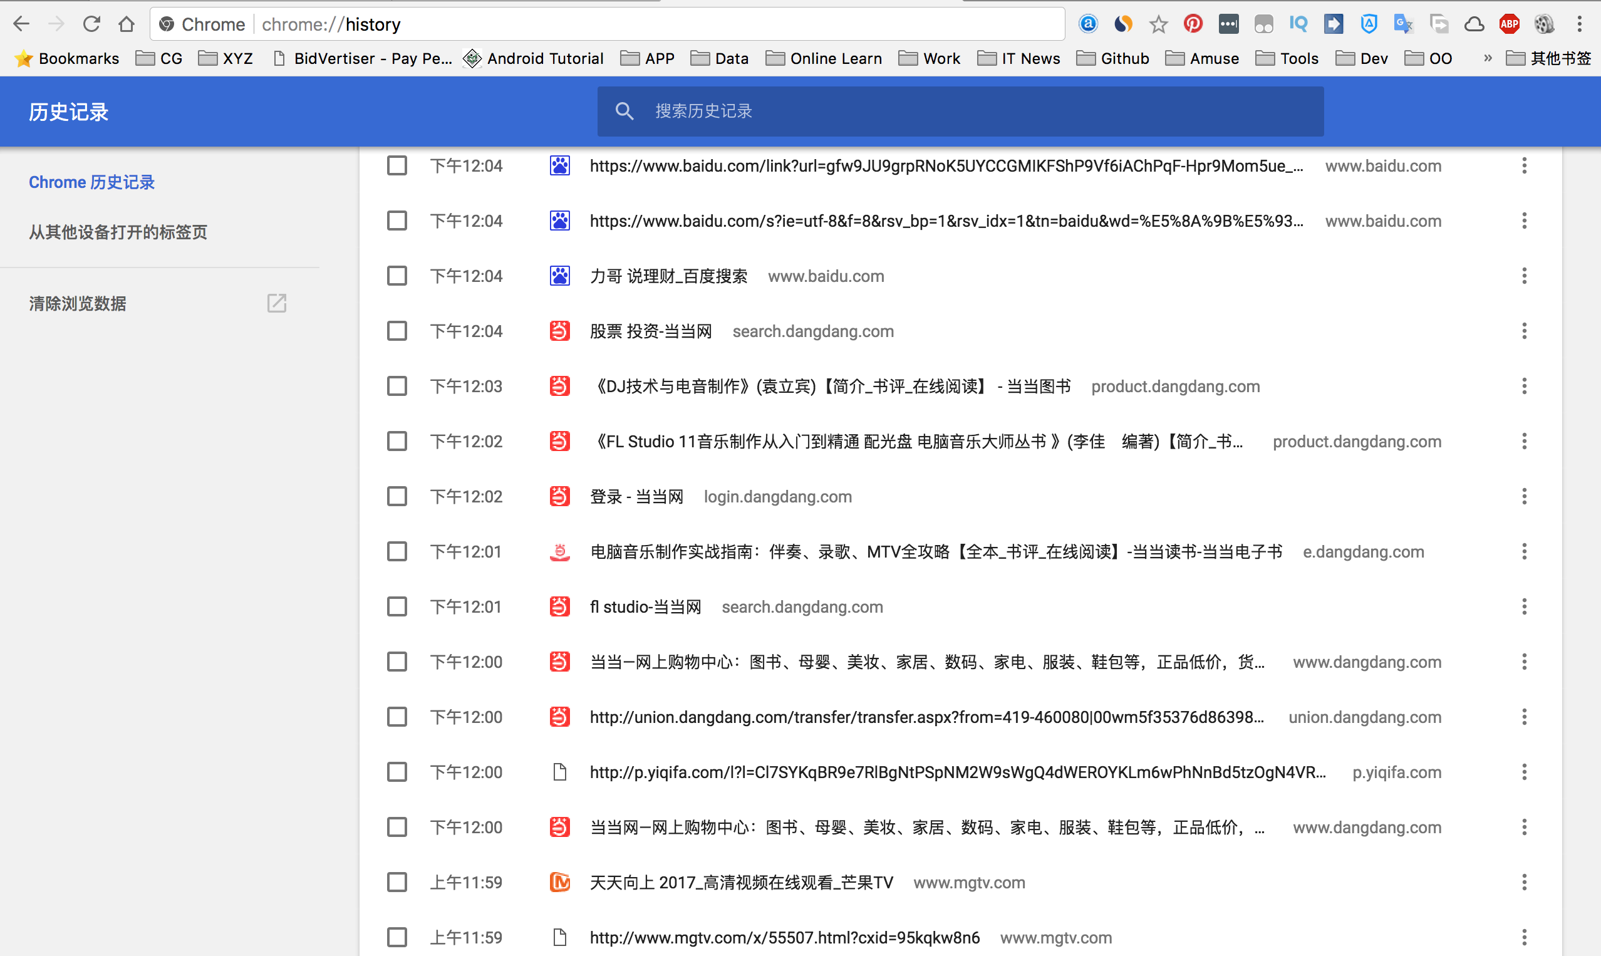The height and width of the screenshot is (956, 1601).
Task: Check the box for the p.yiqifa.com entry
Action: pos(396,772)
